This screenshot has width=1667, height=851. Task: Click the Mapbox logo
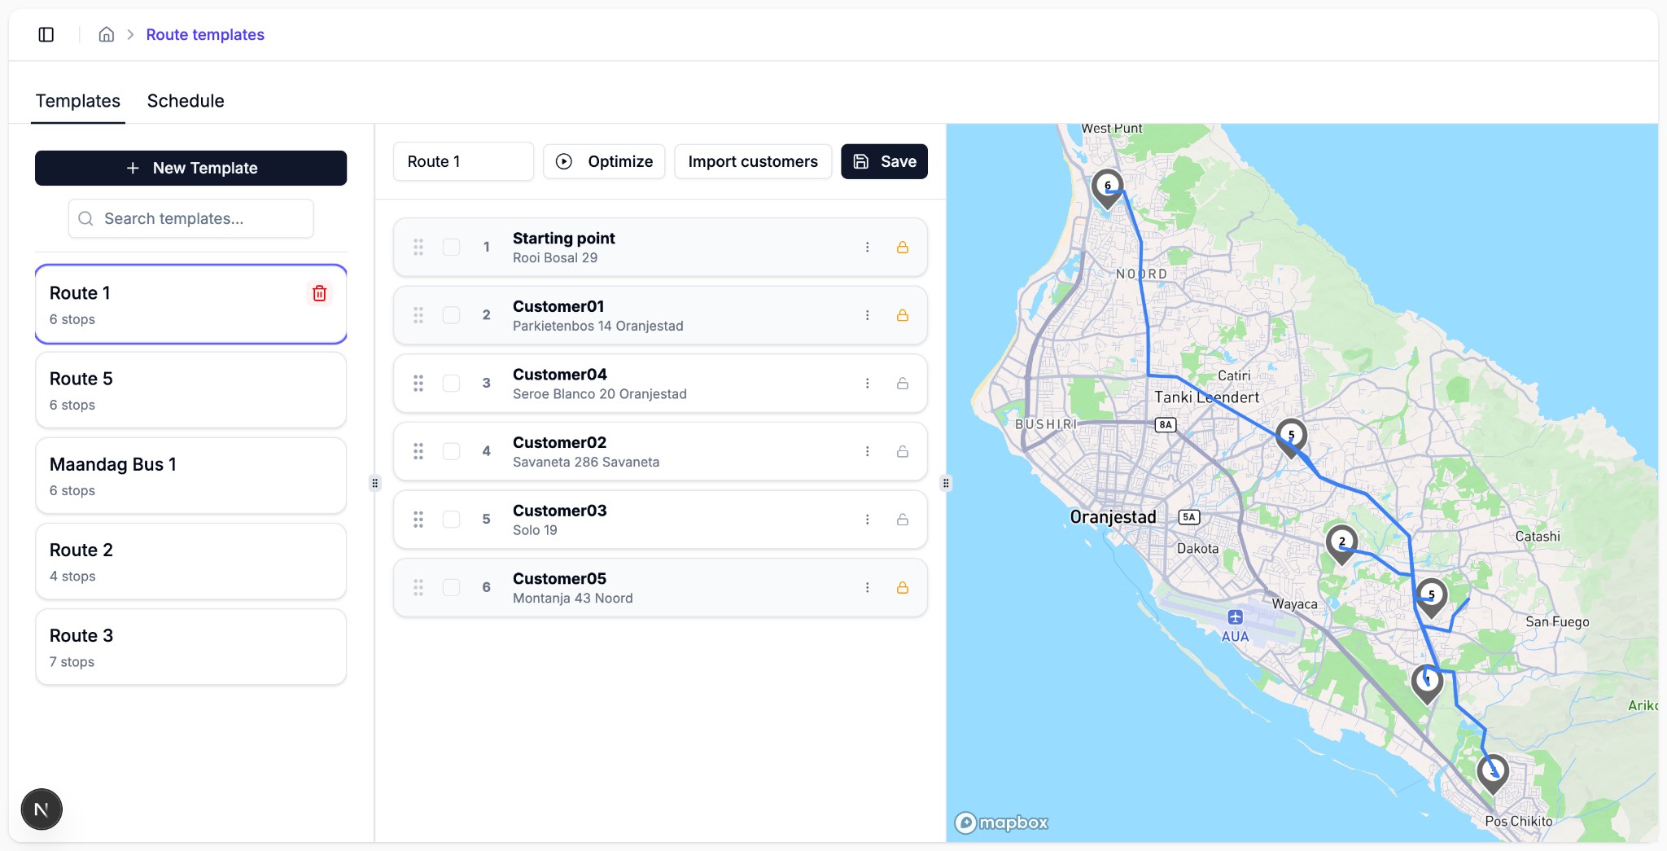[x=1000, y=822]
